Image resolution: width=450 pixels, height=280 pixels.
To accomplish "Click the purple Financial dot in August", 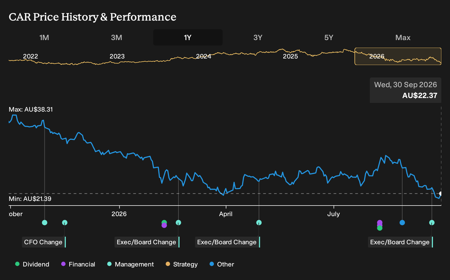I will point(380,222).
